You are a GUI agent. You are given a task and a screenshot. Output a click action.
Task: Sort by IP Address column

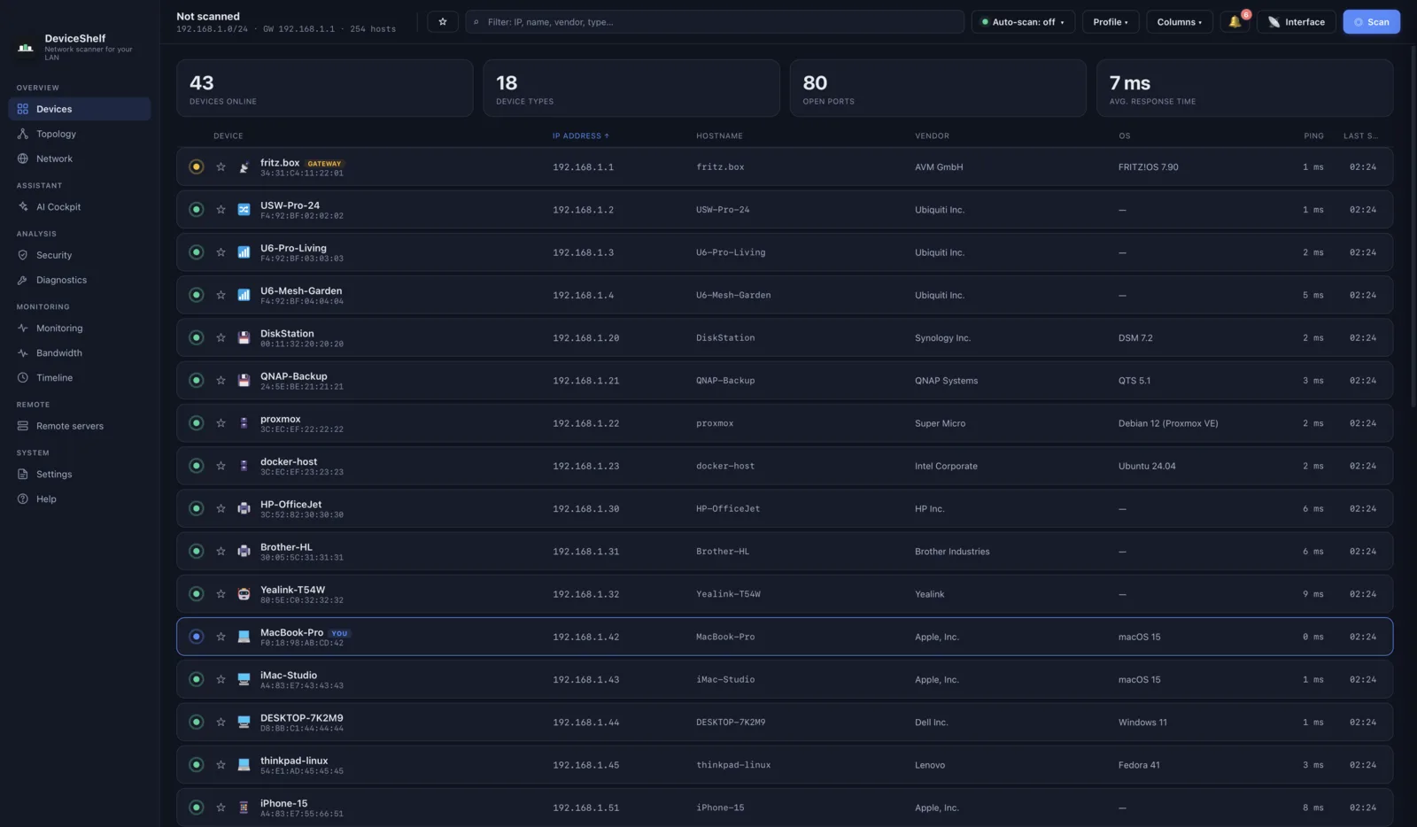tap(581, 136)
